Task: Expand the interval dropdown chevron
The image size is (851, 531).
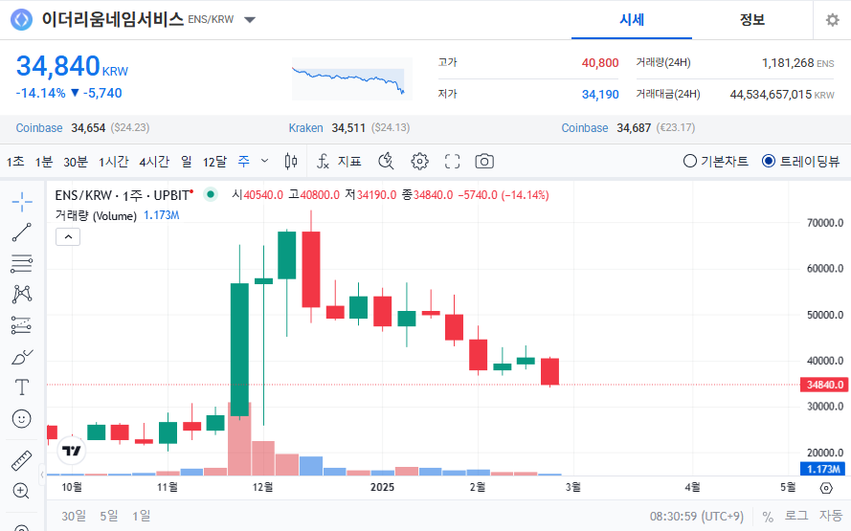Action: (265, 161)
